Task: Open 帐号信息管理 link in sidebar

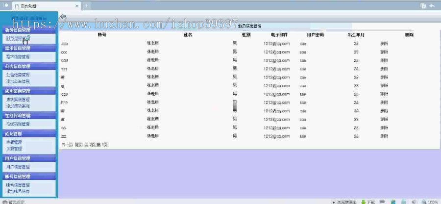Action: [x=18, y=185]
